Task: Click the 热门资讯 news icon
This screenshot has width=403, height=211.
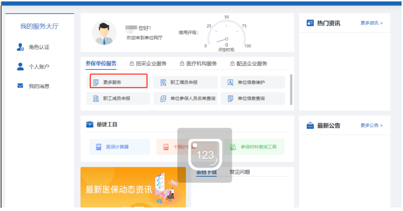Action: 310,23
